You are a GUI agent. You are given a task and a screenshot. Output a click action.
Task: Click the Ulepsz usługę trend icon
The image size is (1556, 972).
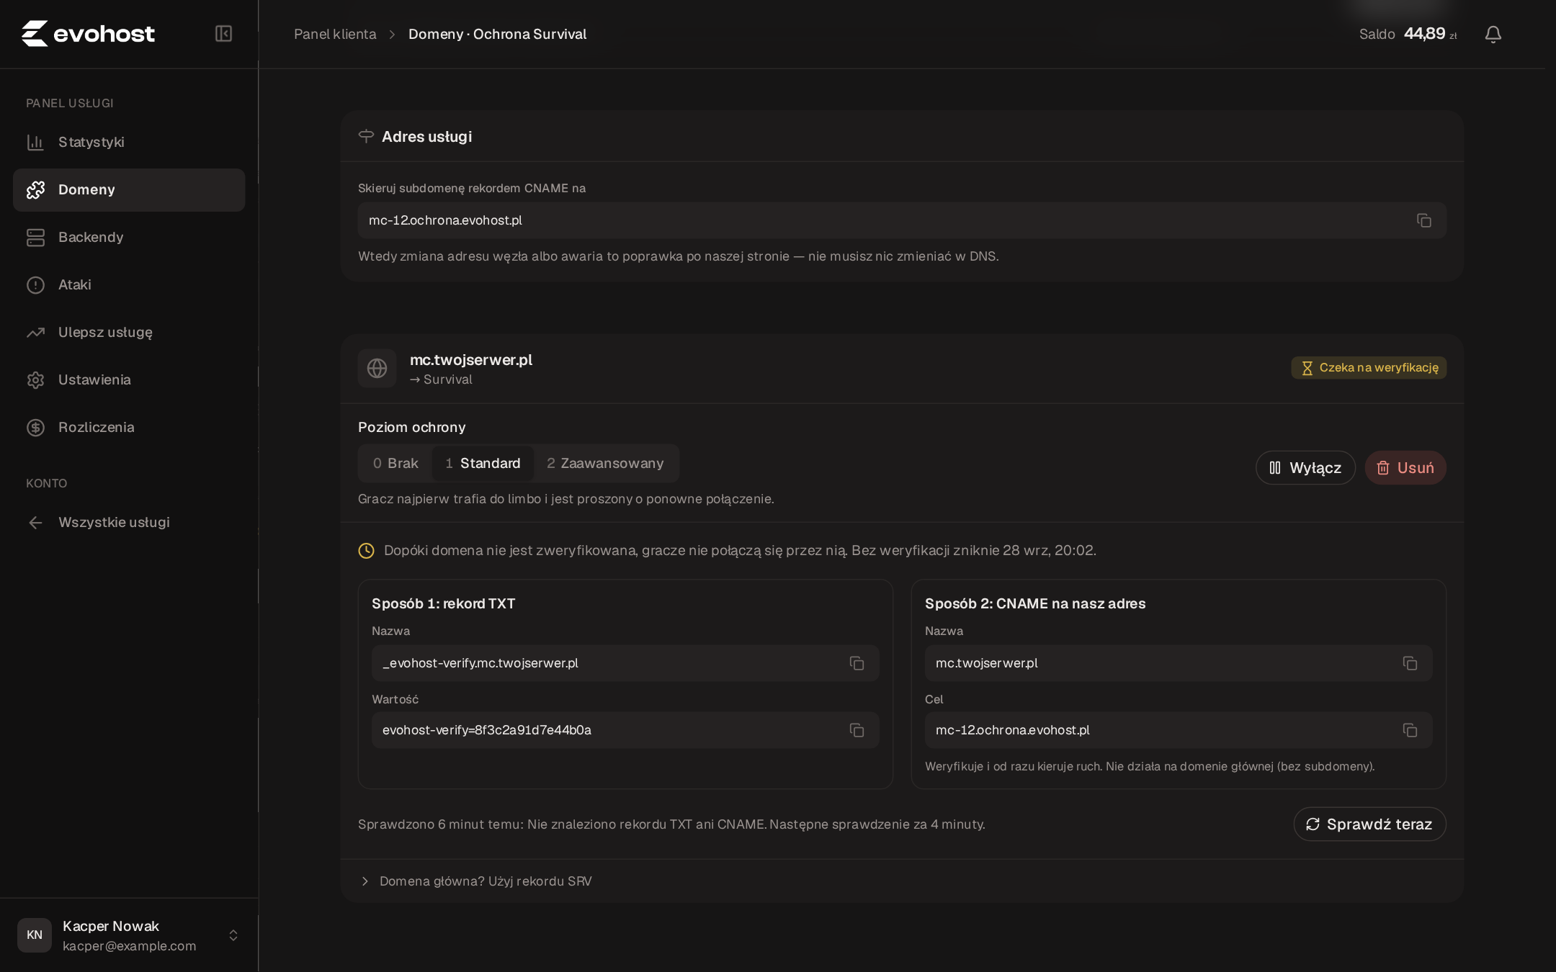[x=35, y=332]
